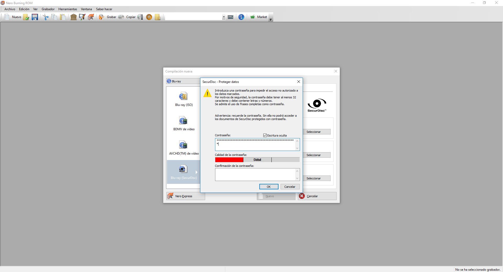Click the third Seleccionar button
Viewport: 503px width, 272px height.
pos(316,178)
